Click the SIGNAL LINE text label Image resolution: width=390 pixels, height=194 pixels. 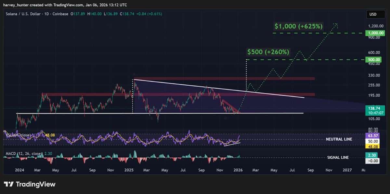pos(338,157)
